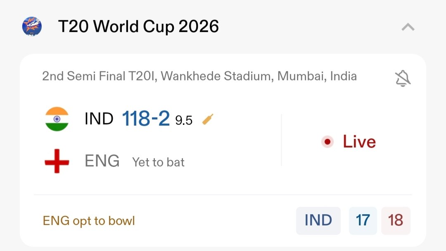The width and height of the screenshot is (446, 251).
Task: Click the T20 World Cup tournament logo
Action: click(x=32, y=27)
